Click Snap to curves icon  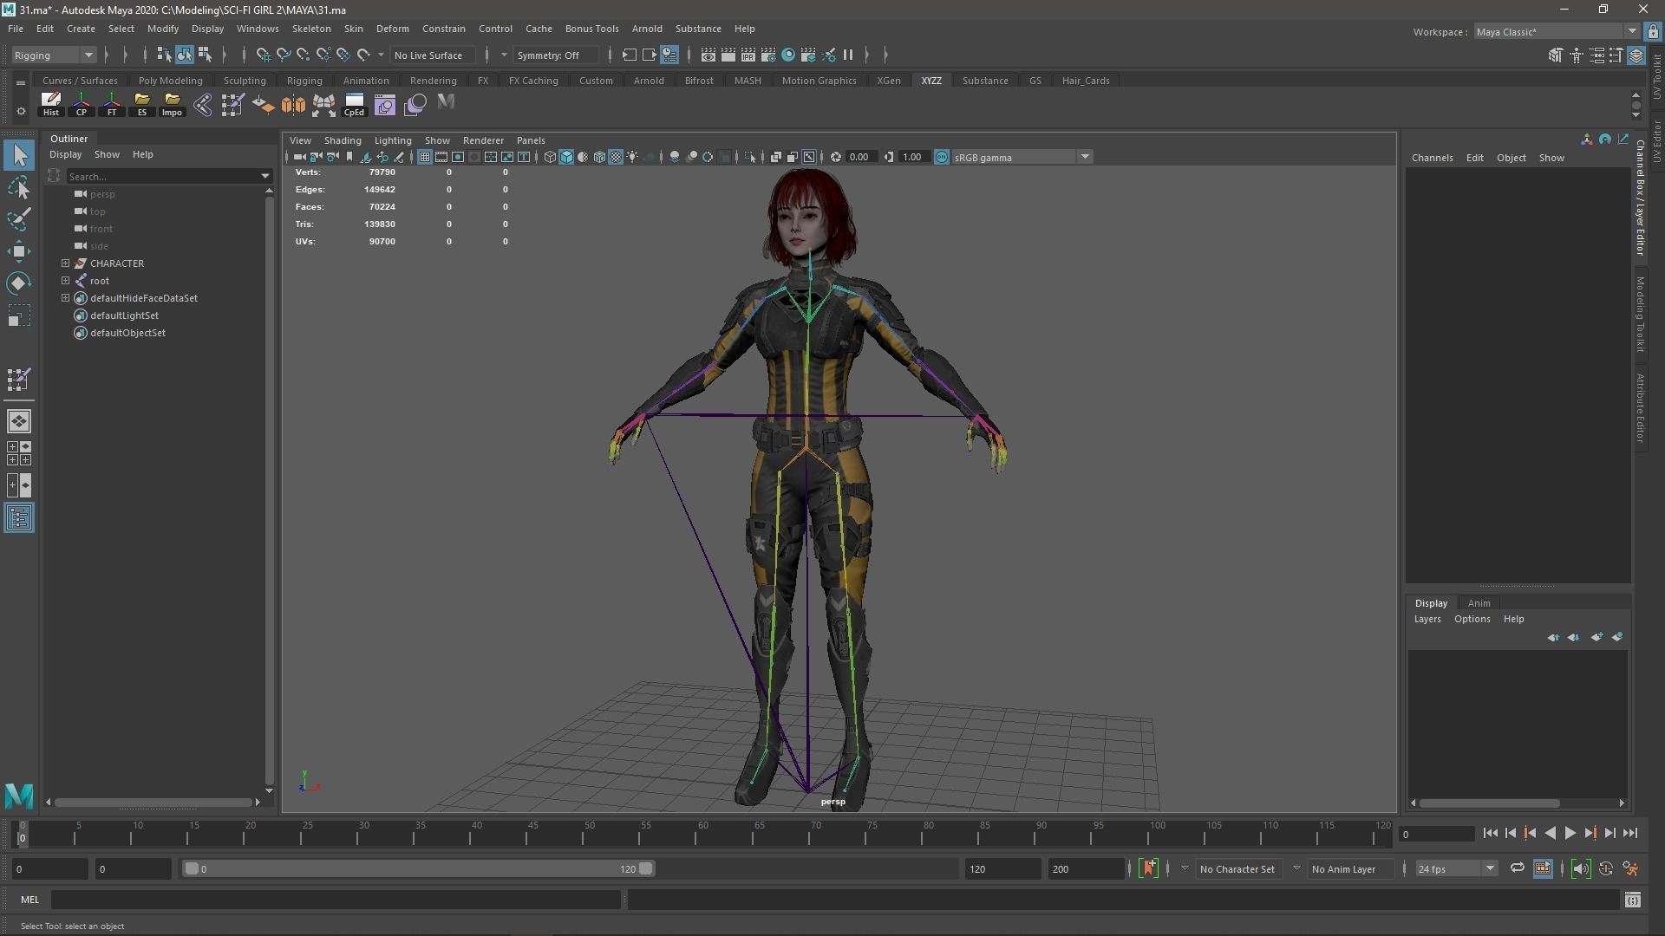click(x=284, y=55)
